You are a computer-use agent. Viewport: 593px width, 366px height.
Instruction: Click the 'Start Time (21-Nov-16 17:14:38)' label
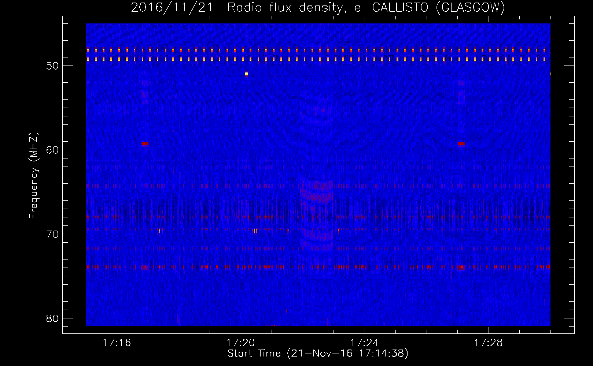click(318, 354)
